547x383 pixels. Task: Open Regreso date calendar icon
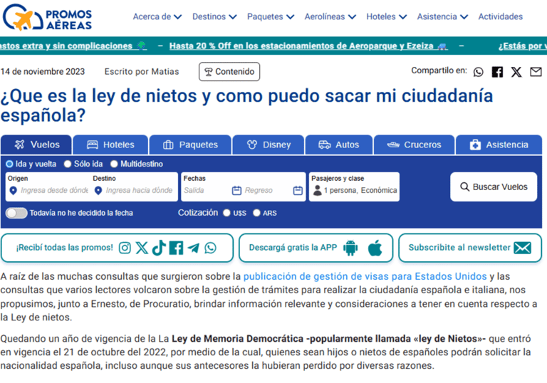coord(298,191)
